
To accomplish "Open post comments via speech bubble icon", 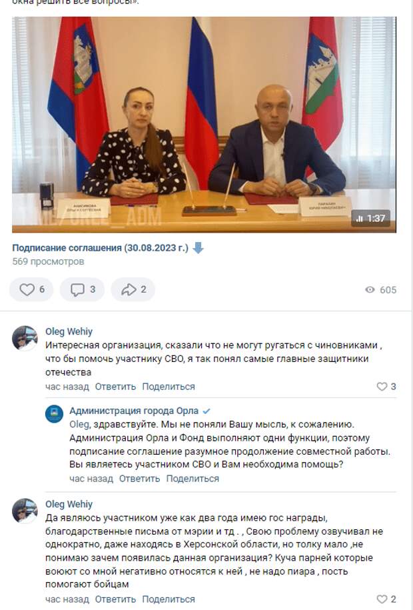I will tap(82, 289).
